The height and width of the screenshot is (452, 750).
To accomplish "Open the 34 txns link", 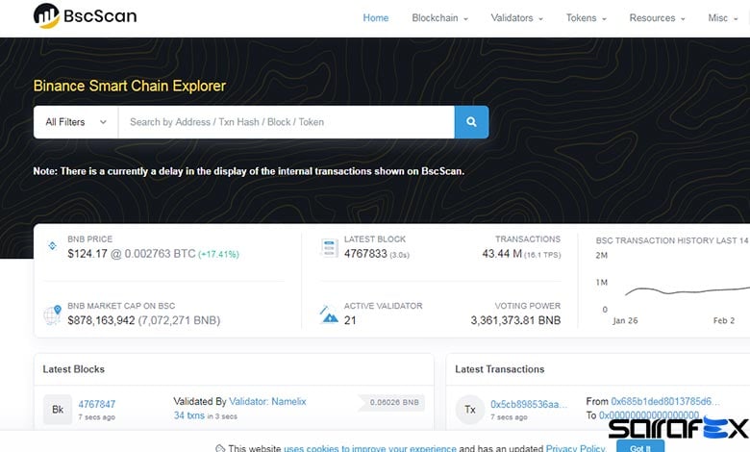I will pos(188,415).
